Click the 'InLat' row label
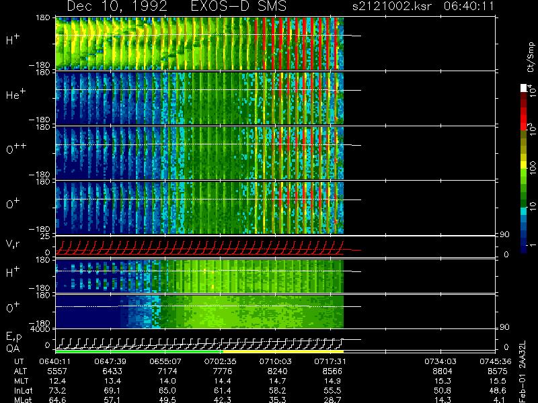 (23, 390)
